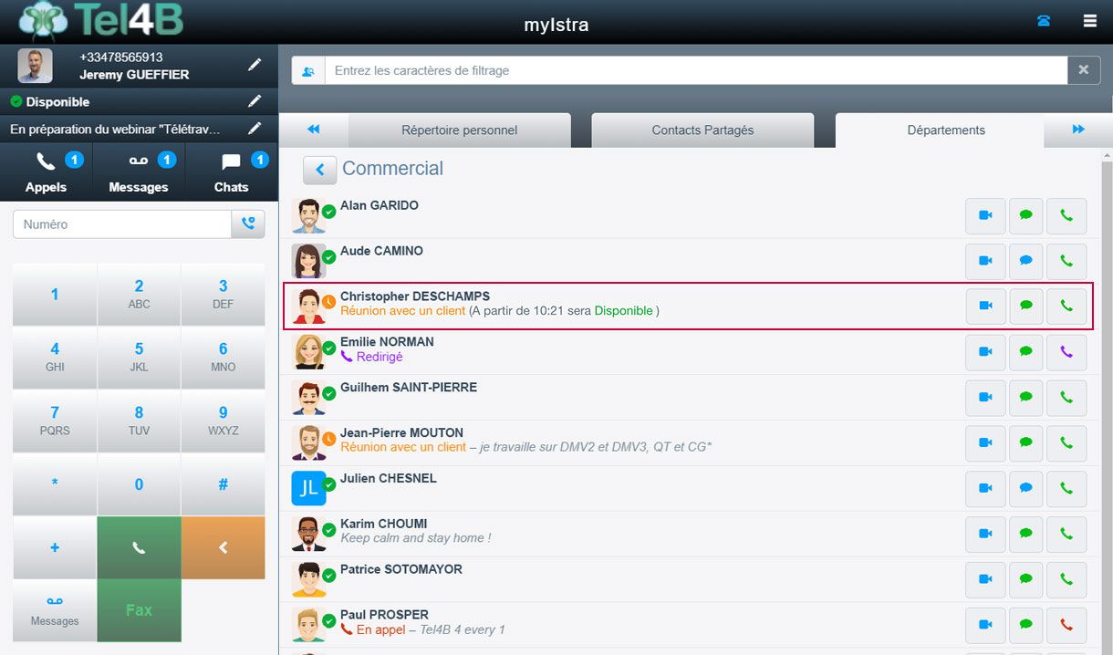The image size is (1113, 655).
Task: Call Guilhem SAINT-PIERRE by phone
Action: pos(1066,398)
